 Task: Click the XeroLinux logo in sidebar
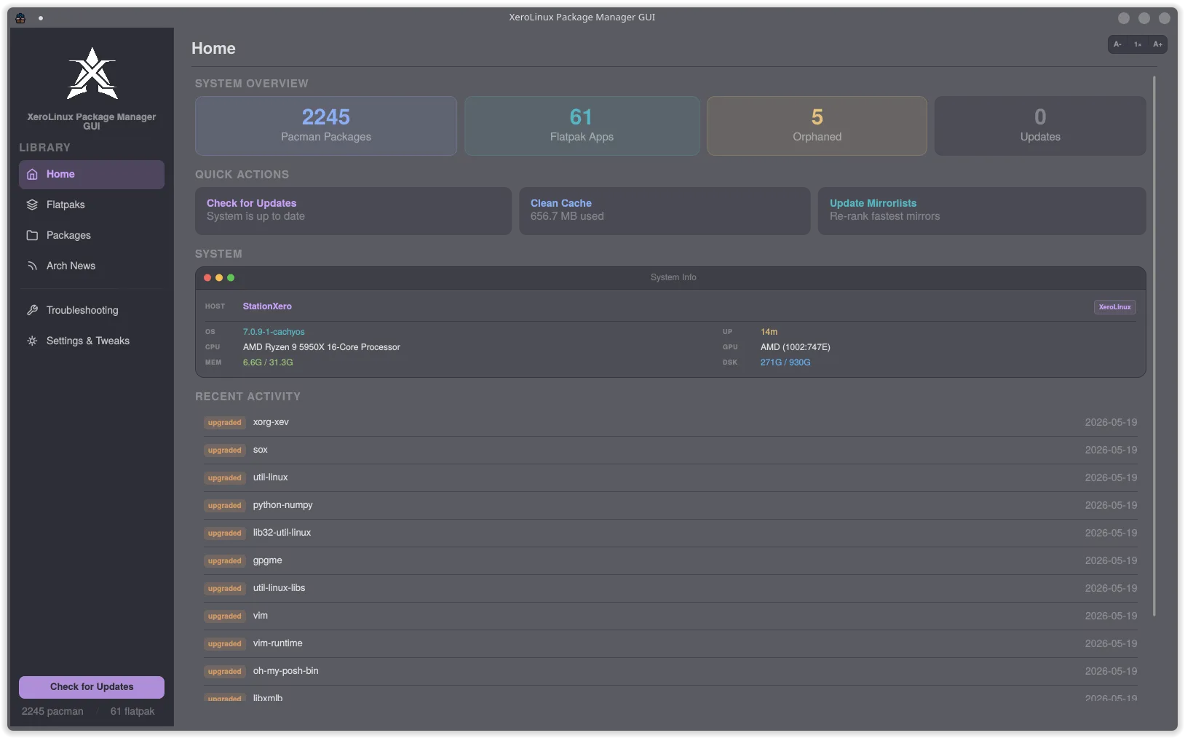click(x=92, y=74)
